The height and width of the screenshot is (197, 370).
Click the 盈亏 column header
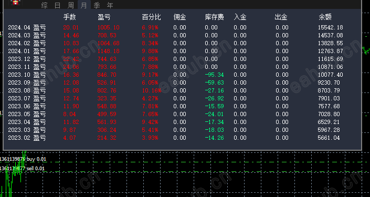pos(104,17)
